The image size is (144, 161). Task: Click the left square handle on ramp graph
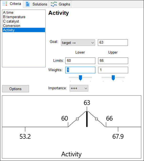click(x=77, y=119)
